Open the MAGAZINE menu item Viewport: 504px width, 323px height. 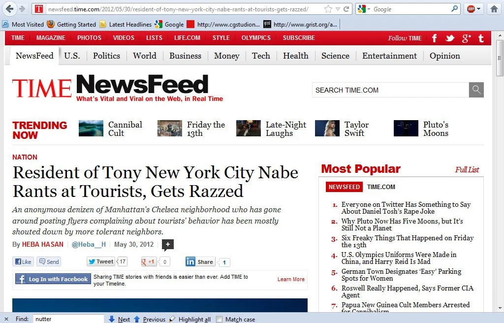click(51, 38)
